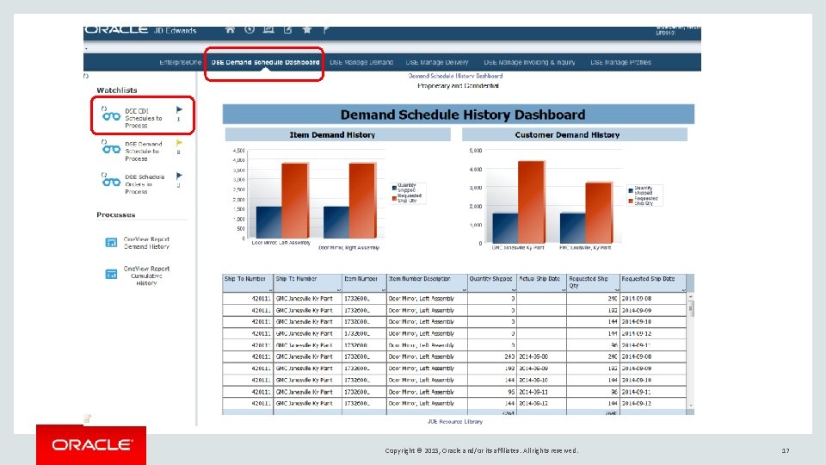Screen dimensions: 826x465
Task: Click the Customer Demand History chart title
Action: pyautogui.click(x=567, y=135)
